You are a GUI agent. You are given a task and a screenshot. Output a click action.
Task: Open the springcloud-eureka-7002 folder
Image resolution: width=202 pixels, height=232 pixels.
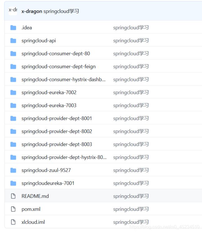click(x=49, y=93)
